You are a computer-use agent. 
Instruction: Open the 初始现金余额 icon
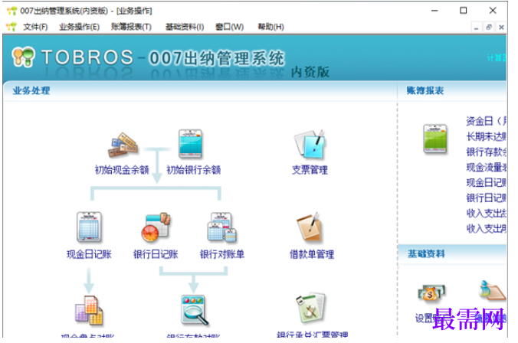(123, 145)
